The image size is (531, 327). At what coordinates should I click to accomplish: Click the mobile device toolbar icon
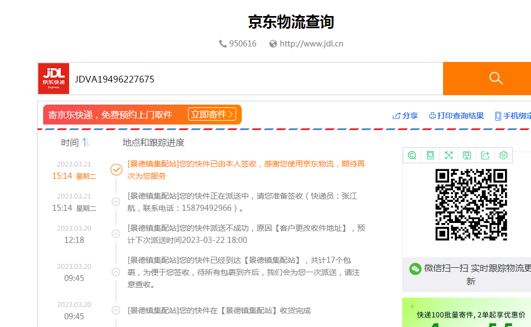[430, 155]
